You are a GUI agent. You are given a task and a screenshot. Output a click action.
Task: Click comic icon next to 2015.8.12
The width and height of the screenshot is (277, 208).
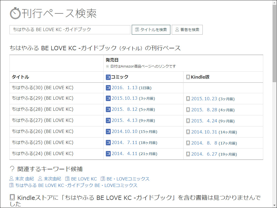click(108, 110)
